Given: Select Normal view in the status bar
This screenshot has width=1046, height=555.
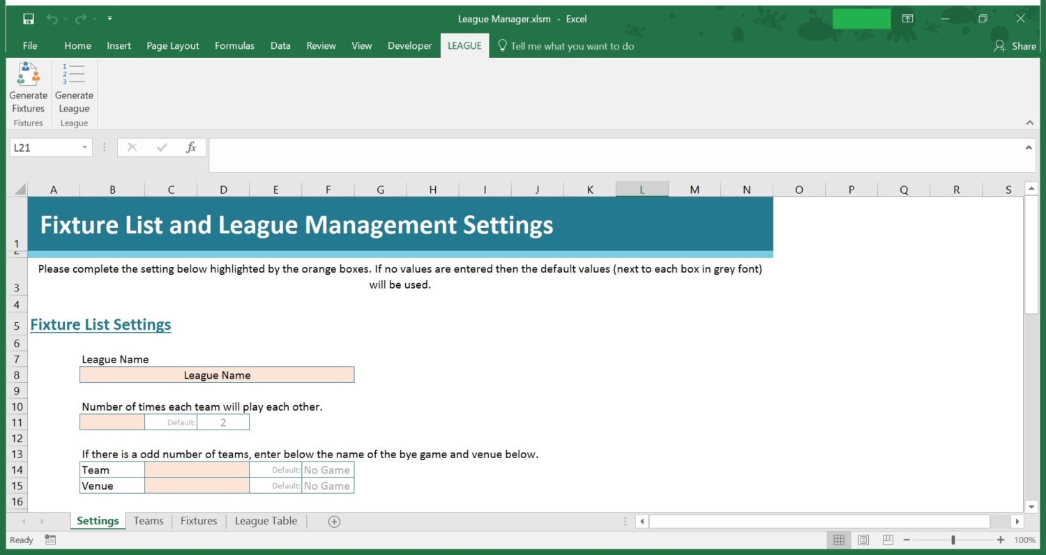Looking at the screenshot, I should click(839, 539).
